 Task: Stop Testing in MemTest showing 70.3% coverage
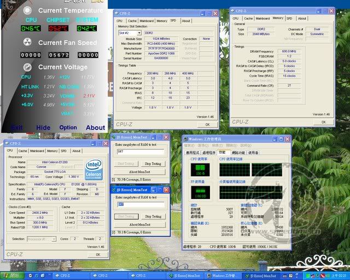pos(153,164)
